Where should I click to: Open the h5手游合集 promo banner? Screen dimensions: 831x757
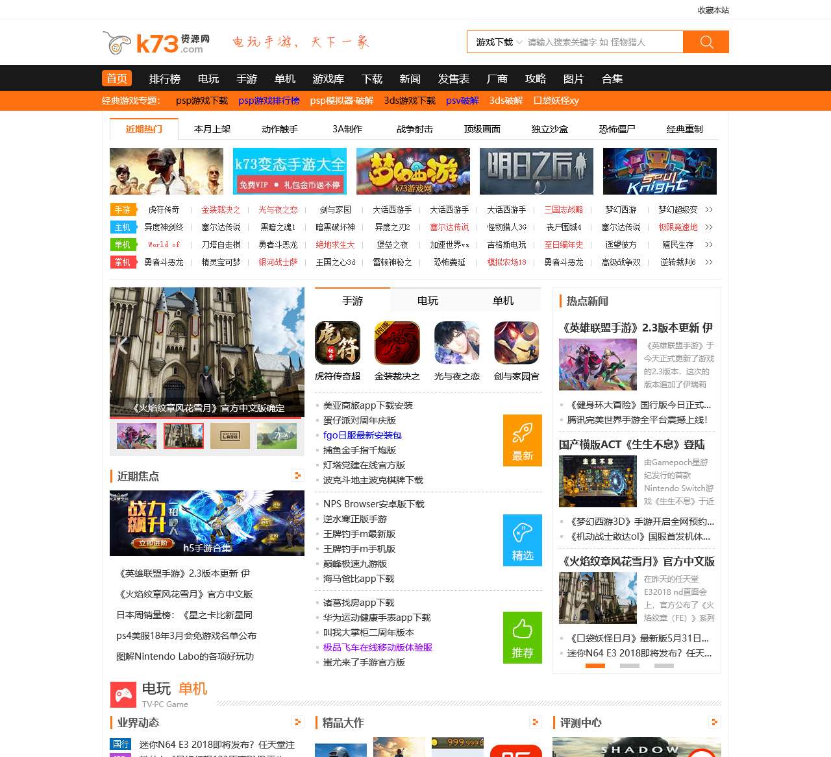coord(207,523)
